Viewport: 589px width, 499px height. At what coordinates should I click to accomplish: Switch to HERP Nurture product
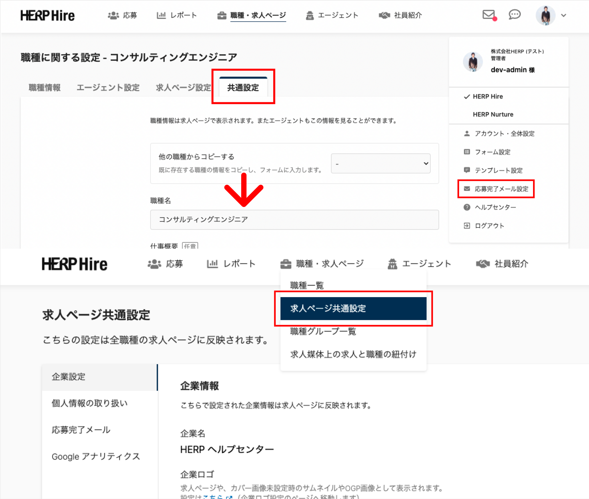point(493,114)
